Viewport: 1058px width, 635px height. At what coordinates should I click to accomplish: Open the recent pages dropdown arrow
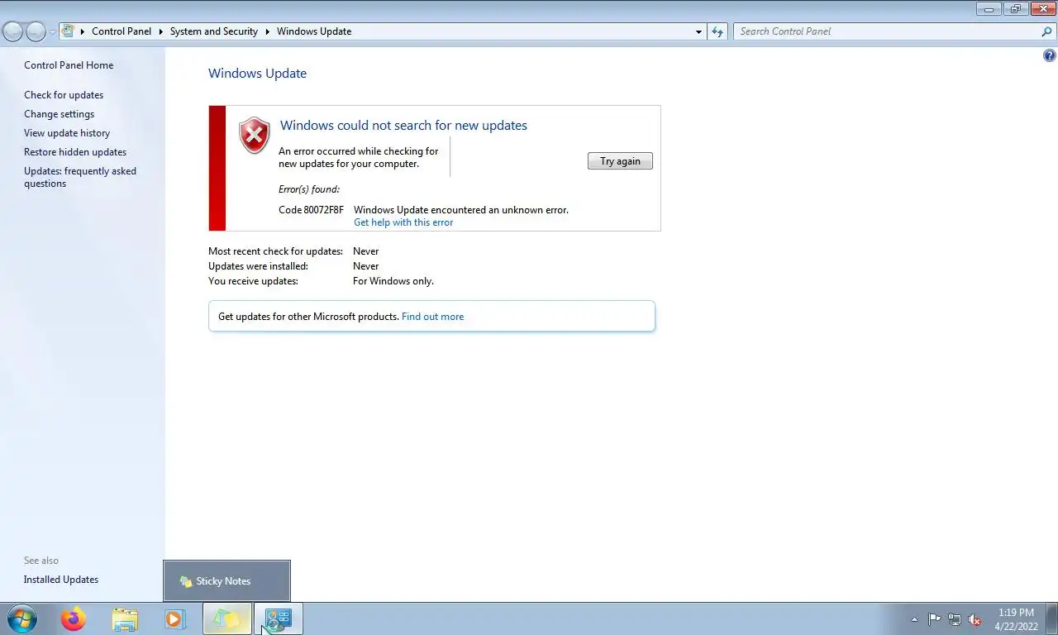coord(53,32)
